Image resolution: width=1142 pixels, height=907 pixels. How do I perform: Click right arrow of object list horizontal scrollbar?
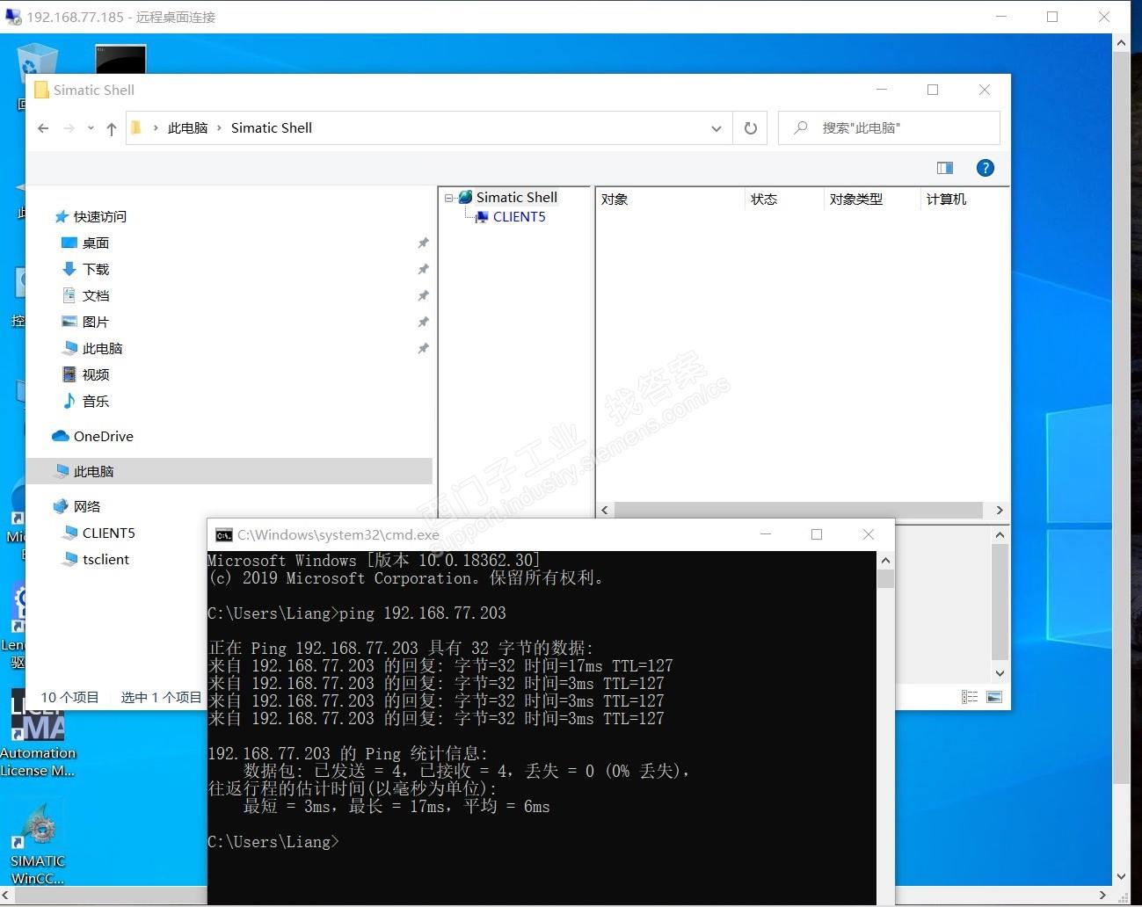999,510
